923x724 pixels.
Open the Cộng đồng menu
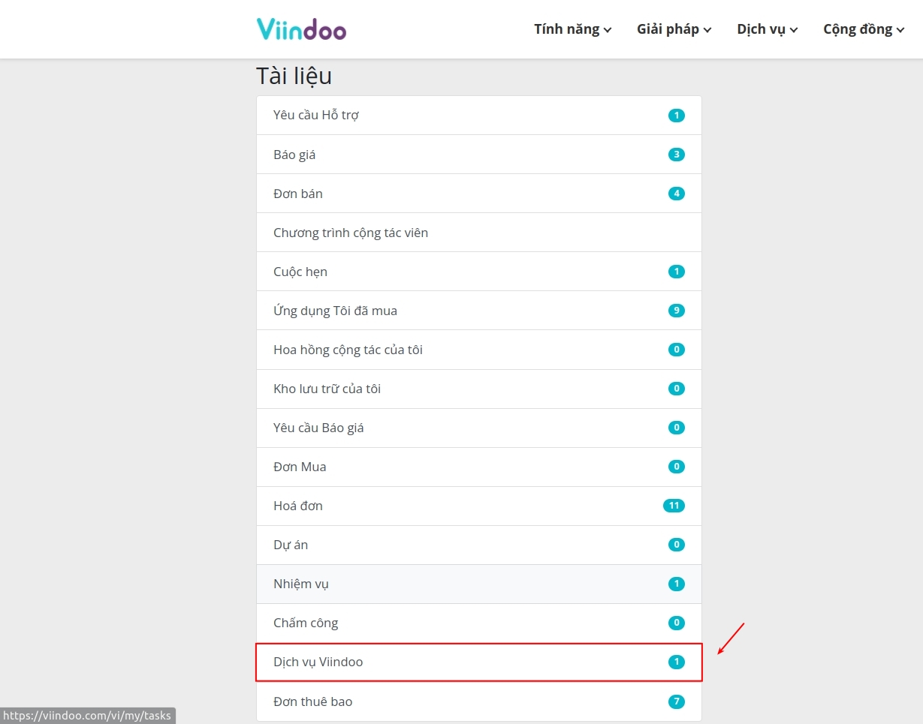[x=864, y=29]
